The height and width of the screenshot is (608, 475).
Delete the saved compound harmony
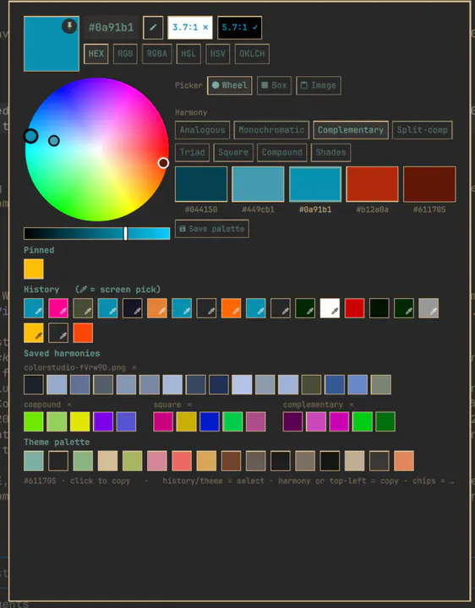(x=69, y=404)
